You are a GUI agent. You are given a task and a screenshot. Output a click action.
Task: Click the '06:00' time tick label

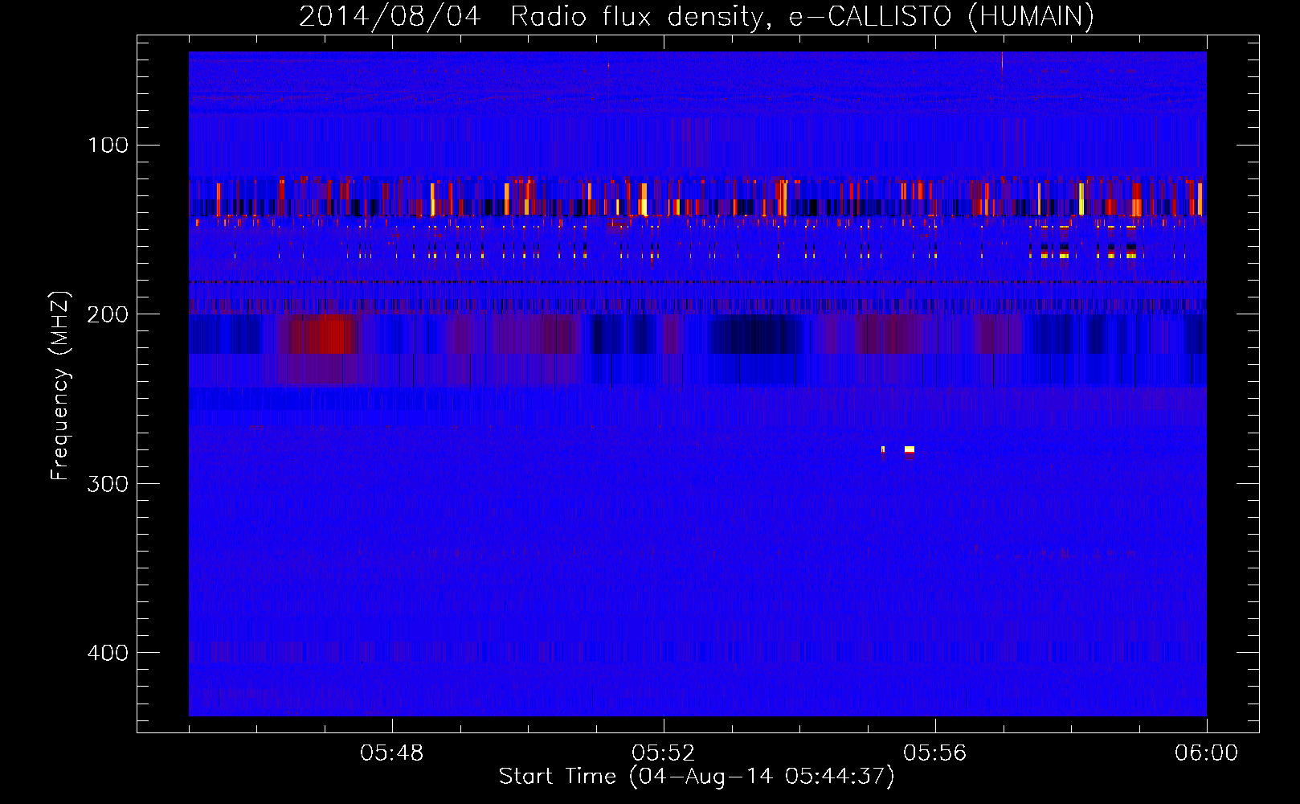click(1206, 753)
